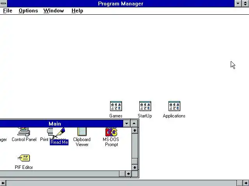Click Main window vertical scroll up arrow
The width and height of the screenshot is (249, 186).
click(x=135, y=131)
